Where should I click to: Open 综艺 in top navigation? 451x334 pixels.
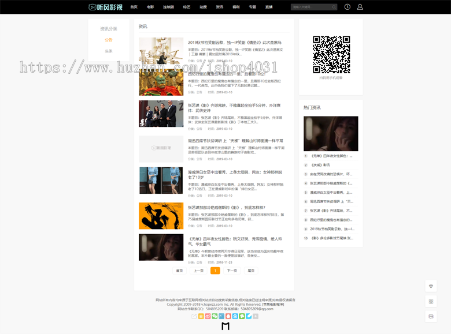[187, 7]
